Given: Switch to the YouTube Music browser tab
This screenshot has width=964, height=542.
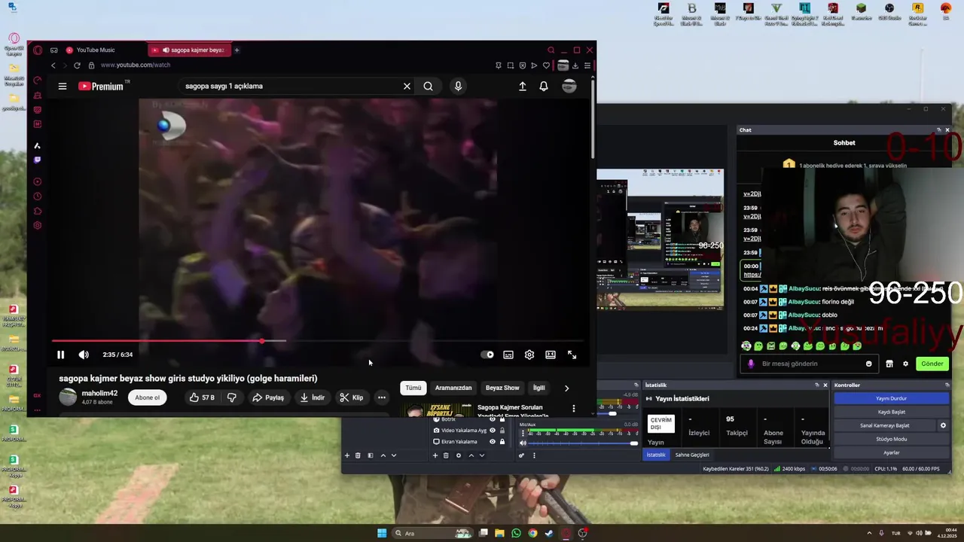Looking at the screenshot, I should point(95,50).
